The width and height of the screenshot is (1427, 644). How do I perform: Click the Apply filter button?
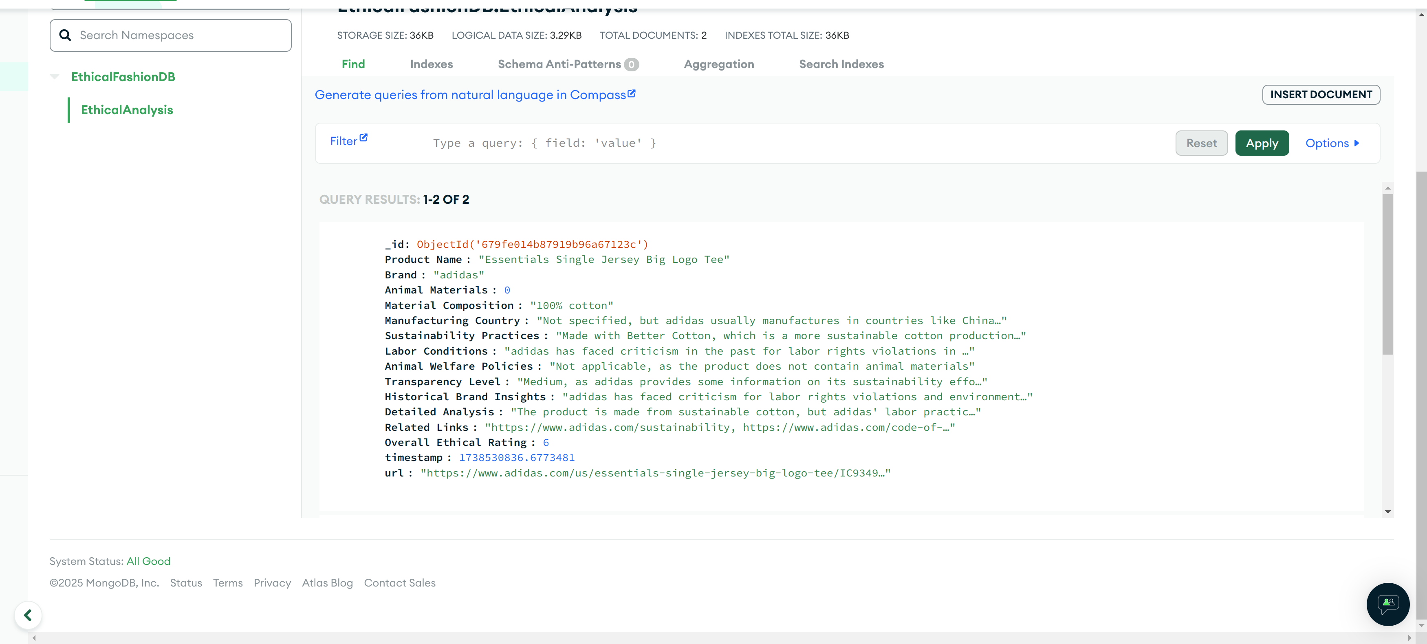[x=1262, y=143]
